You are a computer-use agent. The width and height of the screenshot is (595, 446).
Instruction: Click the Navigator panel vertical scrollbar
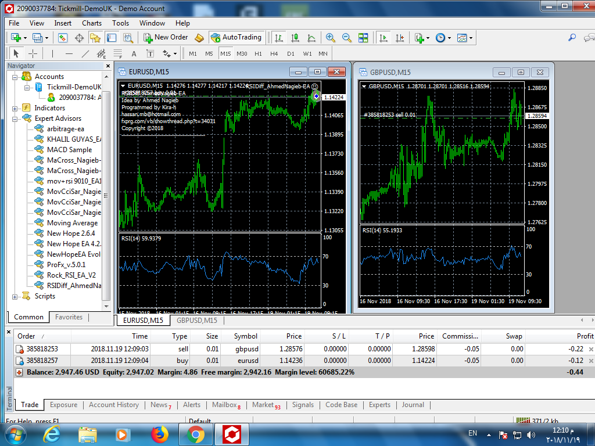pyautogui.click(x=106, y=192)
